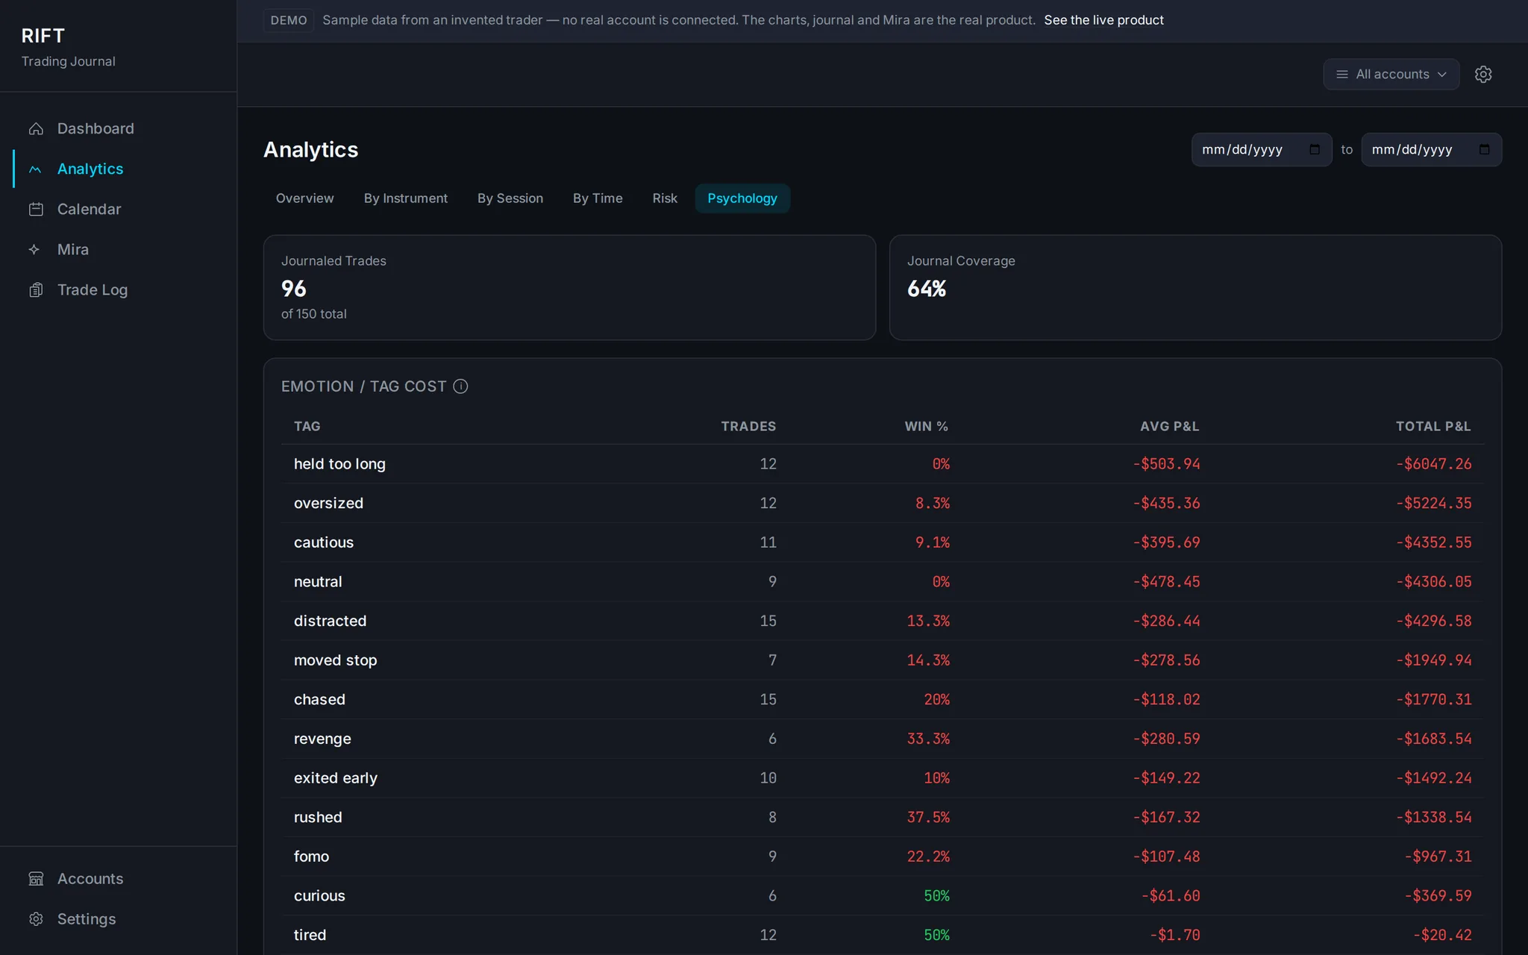Click the 'fomo' tag row
The width and height of the screenshot is (1528, 955).
[x=883, y=857]
